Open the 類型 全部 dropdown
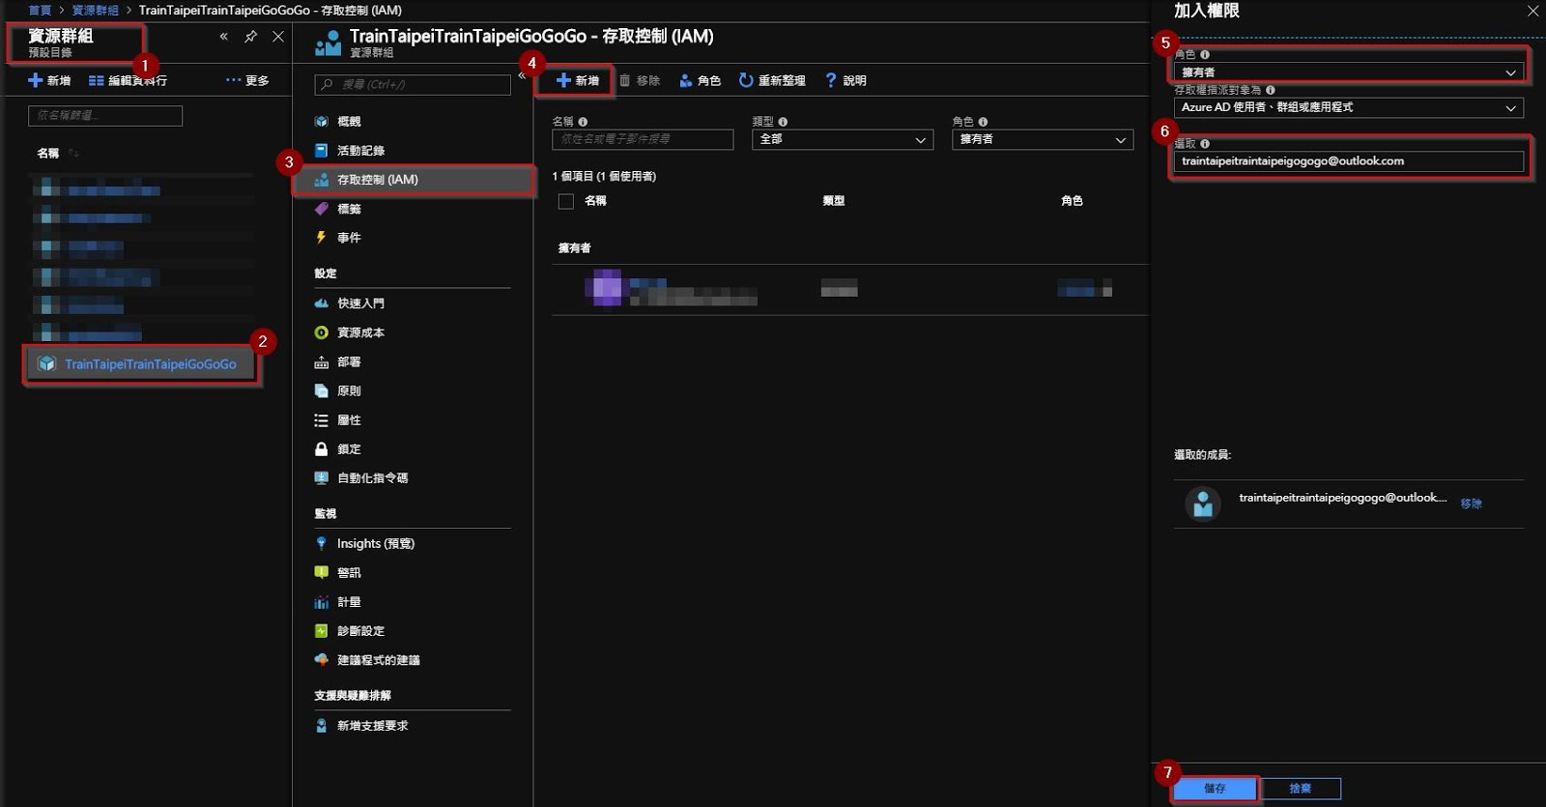This screenshot has width=1546, height=807. click(x=843, y=139)
